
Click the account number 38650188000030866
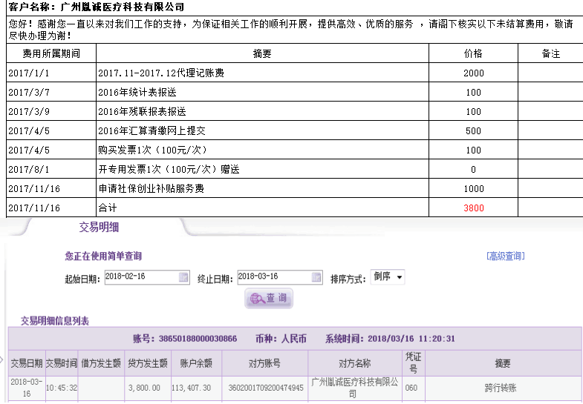pos(198,339)
